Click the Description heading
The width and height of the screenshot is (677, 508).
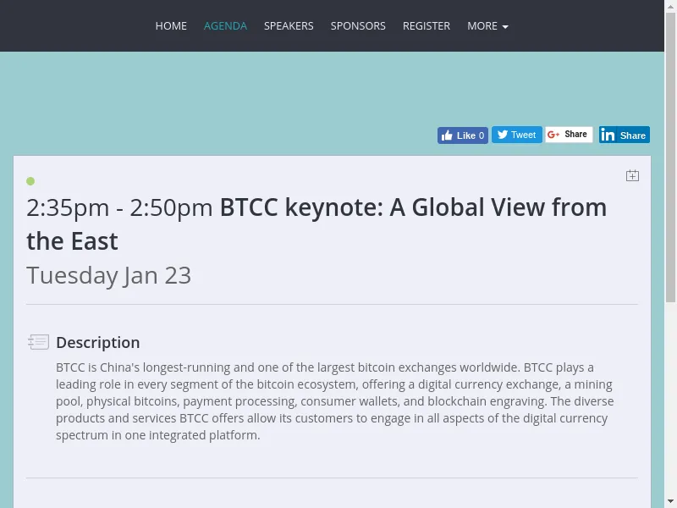[98, 343]
